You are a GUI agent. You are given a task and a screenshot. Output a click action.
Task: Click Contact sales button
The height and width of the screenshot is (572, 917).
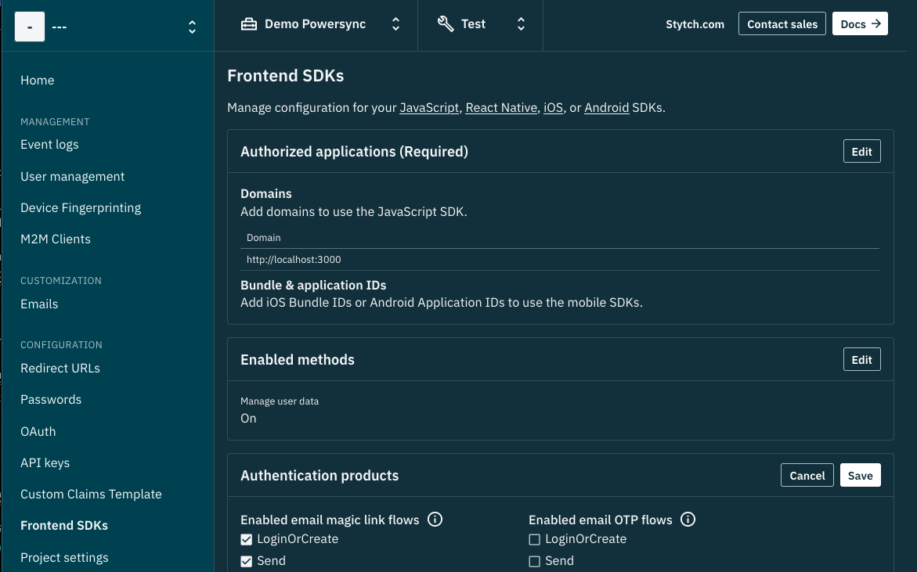pyautogui.click(x=782, y=24)
